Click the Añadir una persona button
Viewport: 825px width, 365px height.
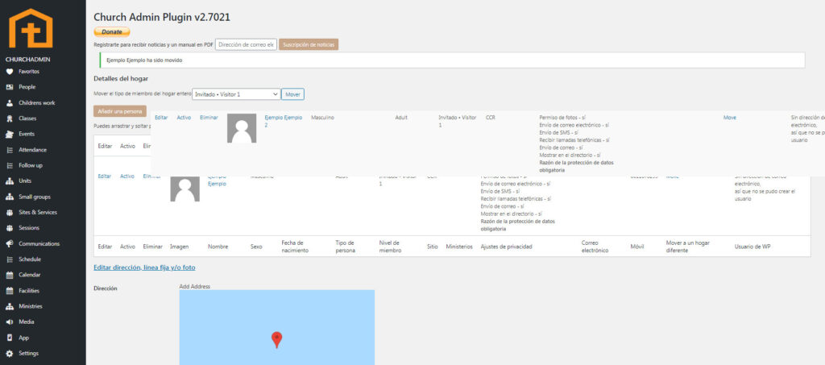pyautogui.click(x=119, y=111)
